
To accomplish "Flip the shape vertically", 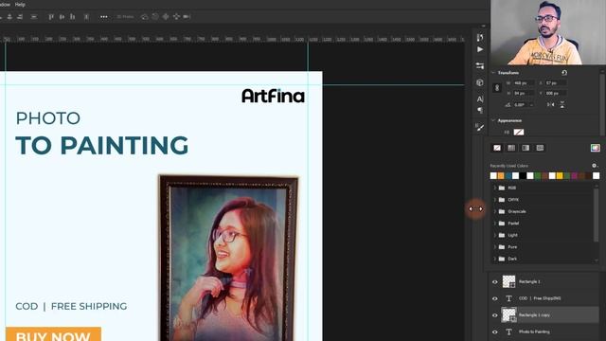I will click(x=561, y=105).
